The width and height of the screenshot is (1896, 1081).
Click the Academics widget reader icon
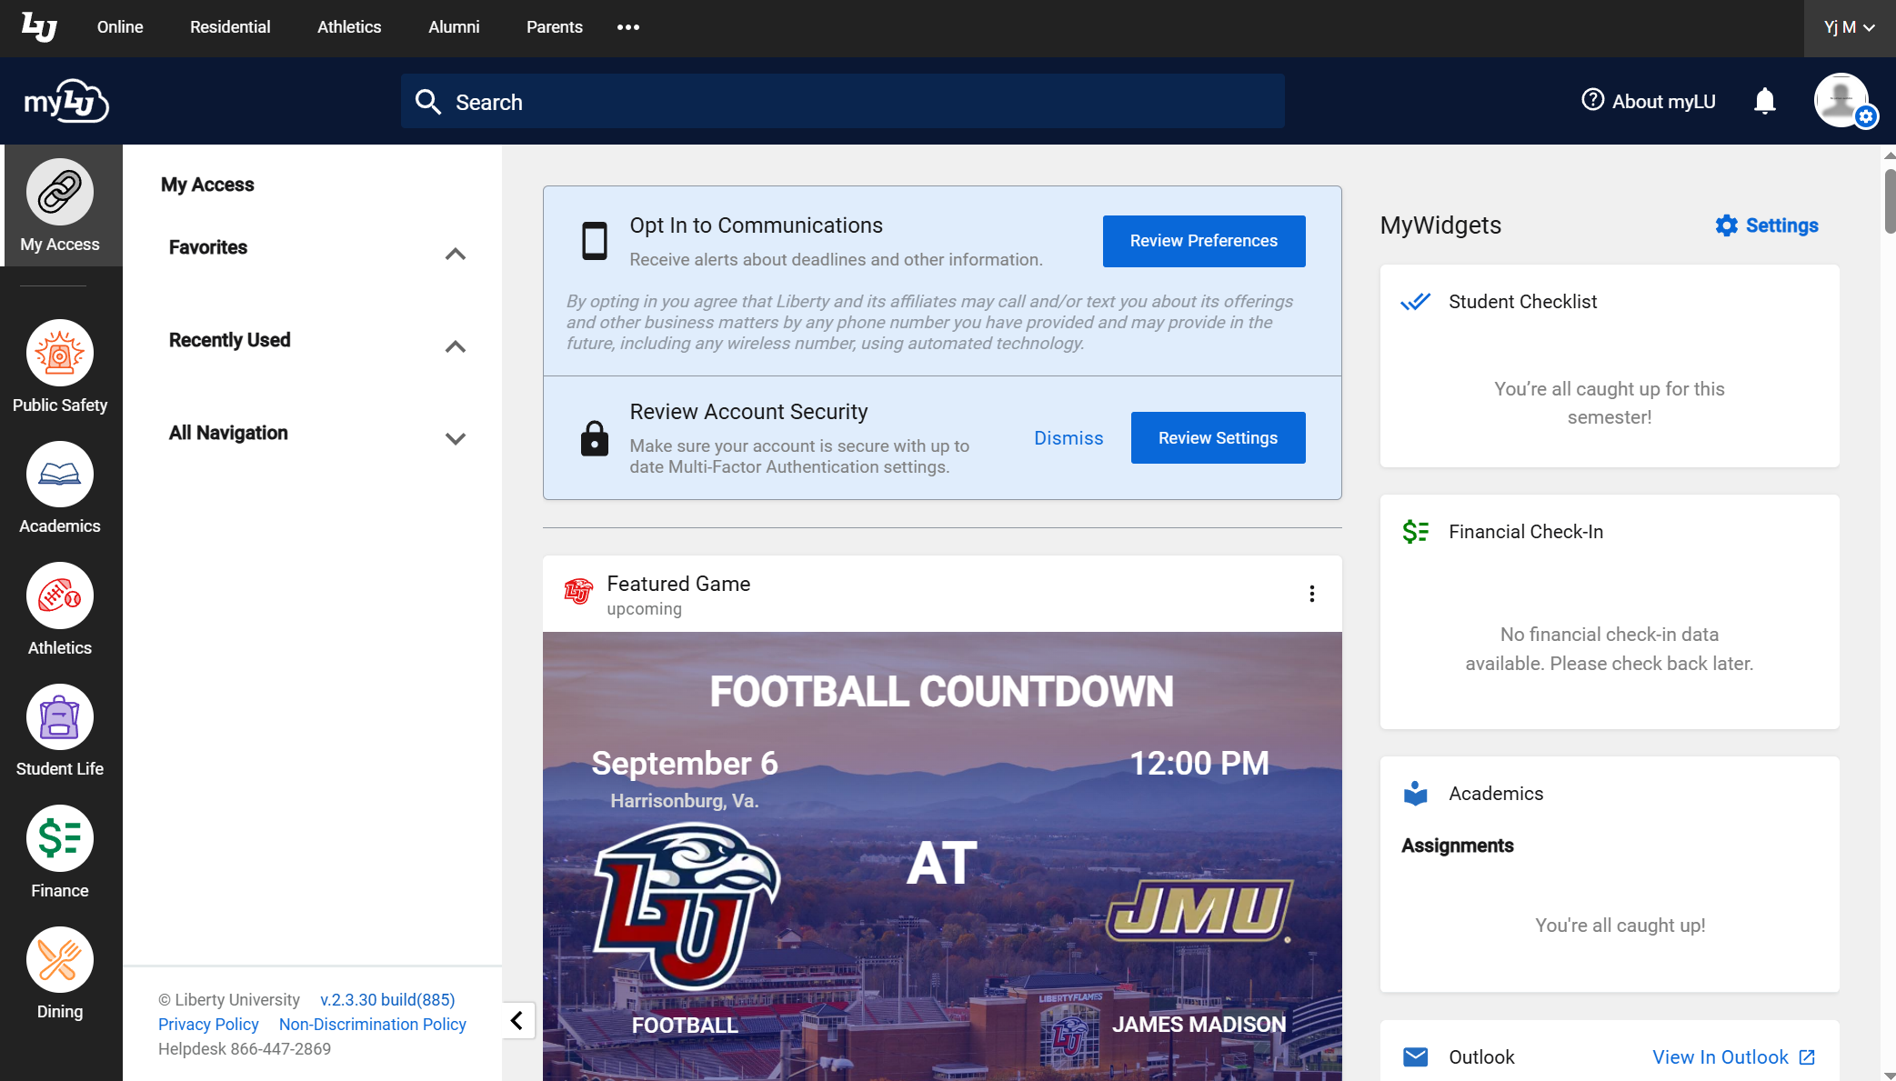1415,793
